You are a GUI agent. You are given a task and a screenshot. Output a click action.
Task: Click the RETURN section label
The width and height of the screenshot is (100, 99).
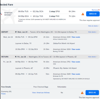click(5, 57)
